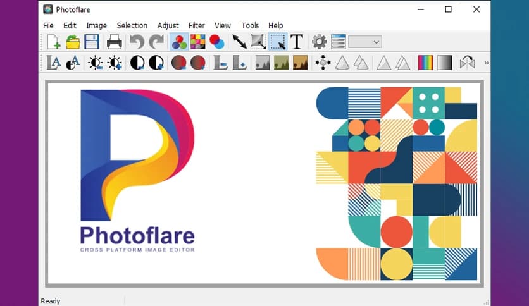Select the indexed colours palette icon
This screenshot has width=529, height=306.
[197, 42]
